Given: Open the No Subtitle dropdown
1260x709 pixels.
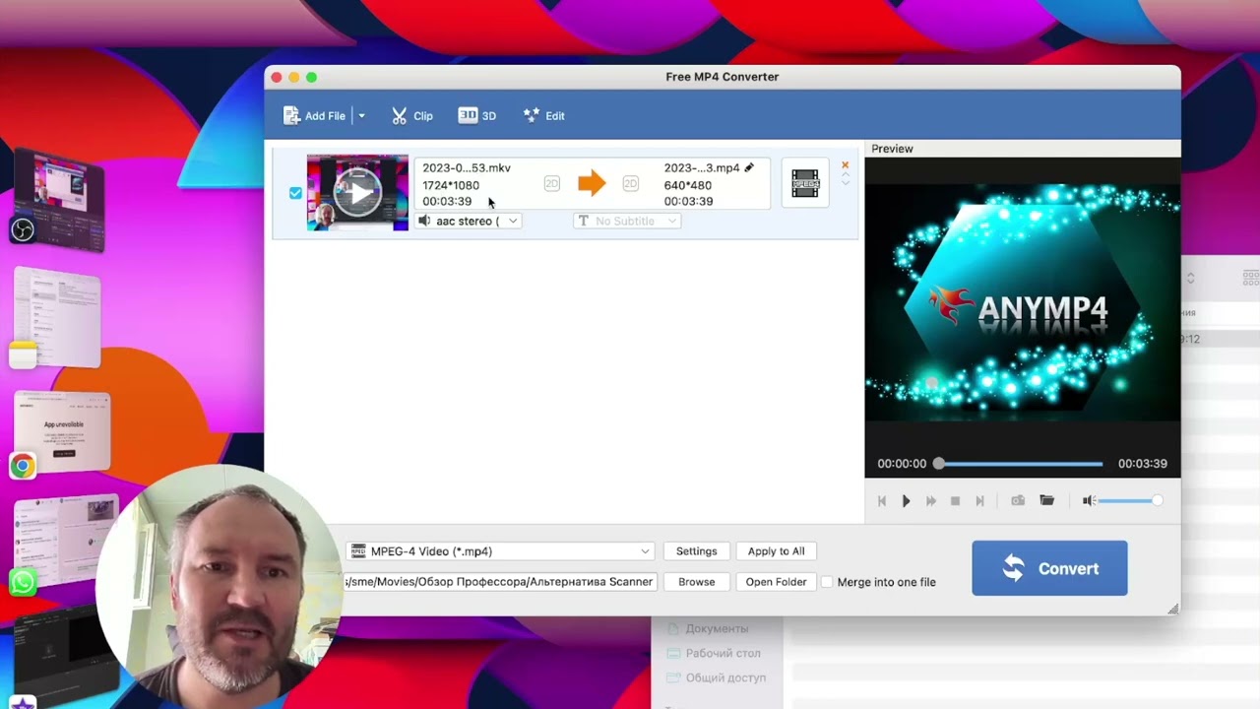Looking at the screenshot, I should coord(627,222).
